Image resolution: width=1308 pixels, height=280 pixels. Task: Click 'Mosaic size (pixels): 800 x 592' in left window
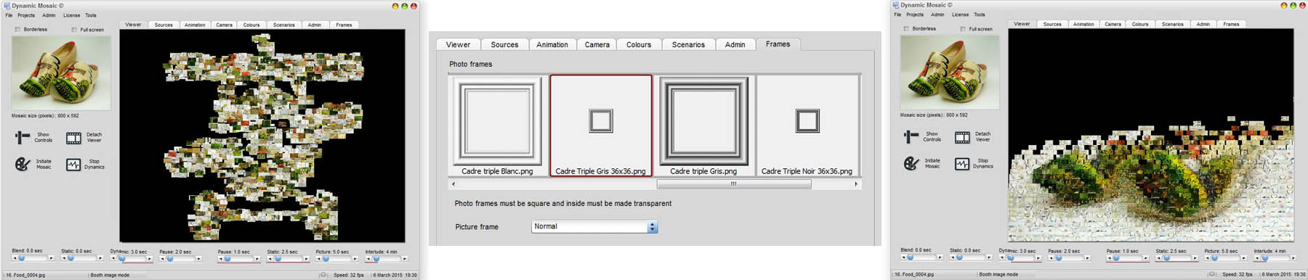tap(45, 116)
